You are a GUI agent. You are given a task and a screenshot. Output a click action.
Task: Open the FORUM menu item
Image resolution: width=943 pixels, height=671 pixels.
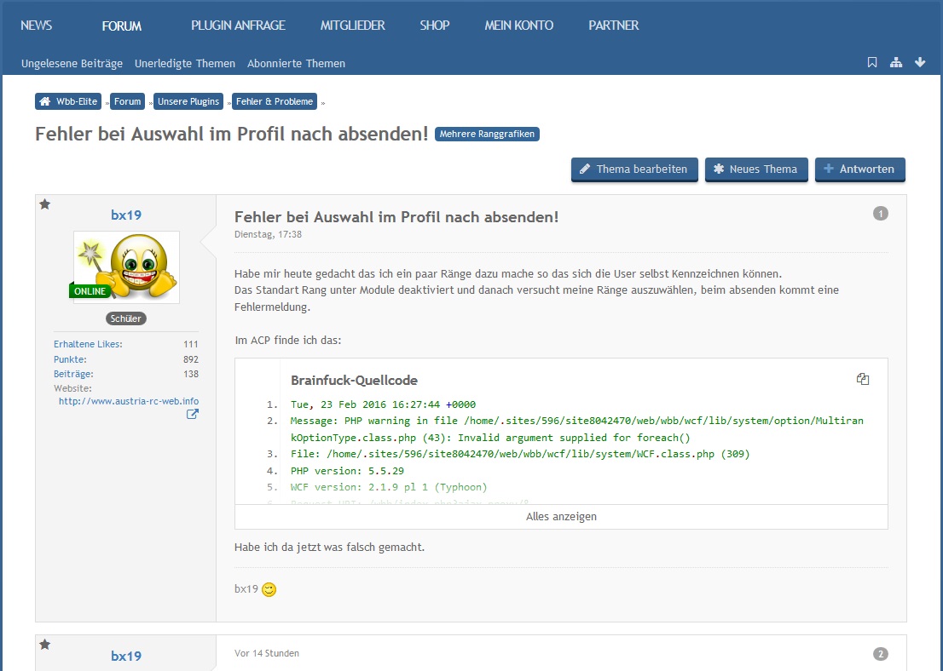122,26
